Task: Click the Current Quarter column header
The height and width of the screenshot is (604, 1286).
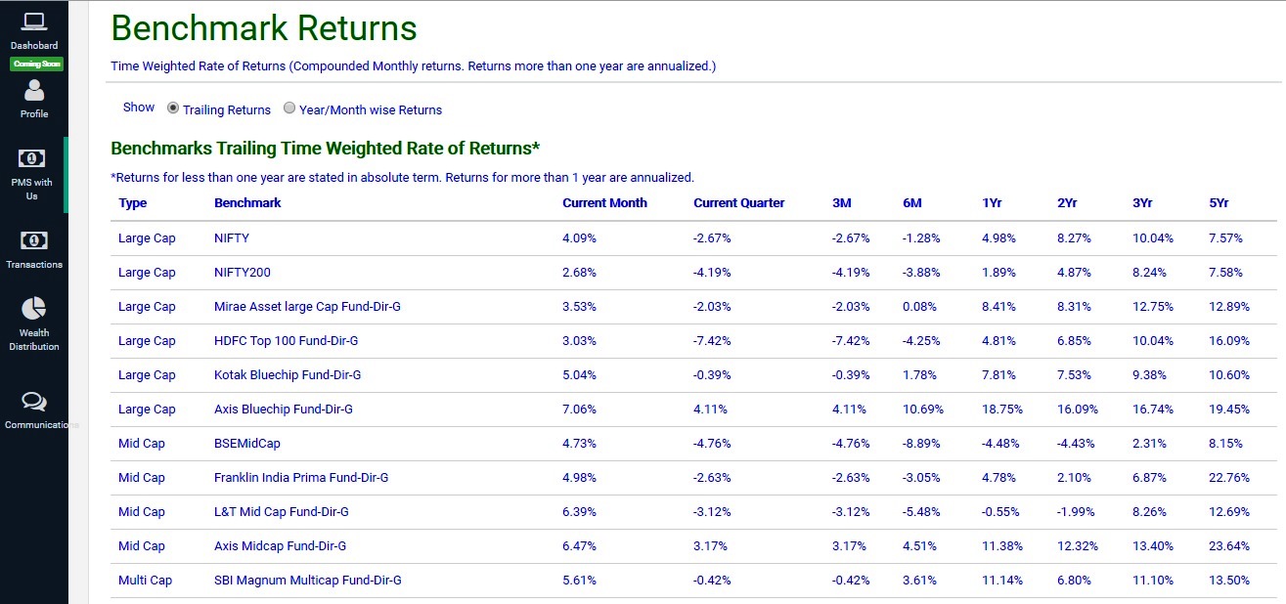Action: point(739,203)
